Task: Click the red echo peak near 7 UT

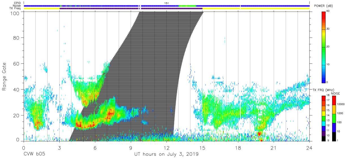Action: tap(110, 113)
